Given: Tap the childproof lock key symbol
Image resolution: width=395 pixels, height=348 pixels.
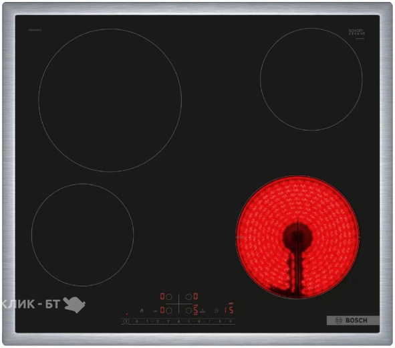Looking at the screenshot, I should (155, 311).
